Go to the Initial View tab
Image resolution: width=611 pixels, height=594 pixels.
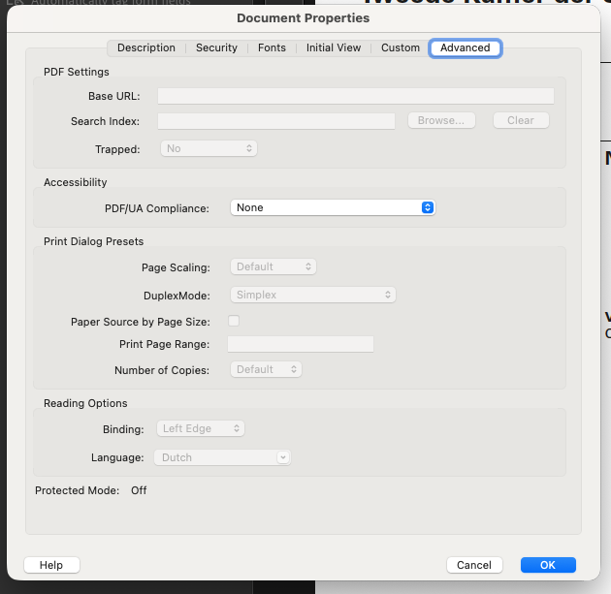coord(334,47)
